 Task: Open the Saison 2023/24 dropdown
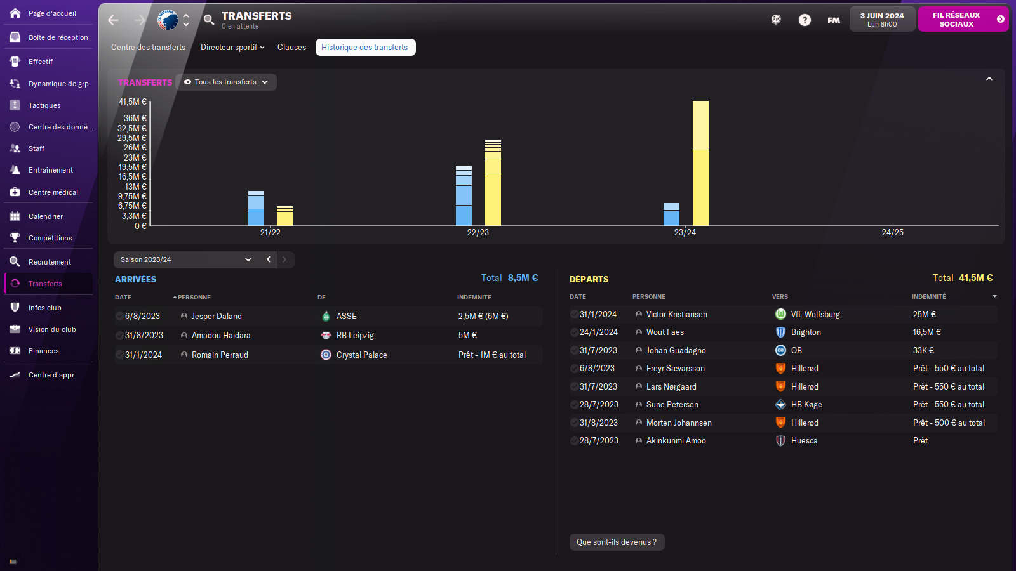point(186,259)
